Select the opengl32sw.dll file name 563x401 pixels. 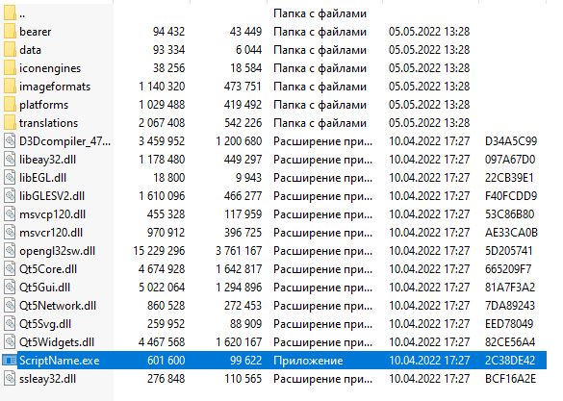click(x=57, y=251)
